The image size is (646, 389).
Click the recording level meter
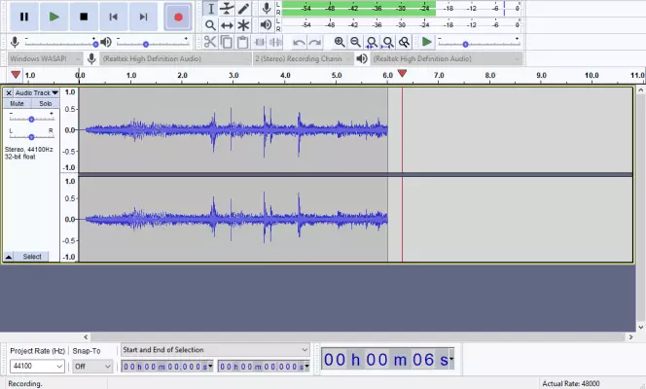[401, 8]
